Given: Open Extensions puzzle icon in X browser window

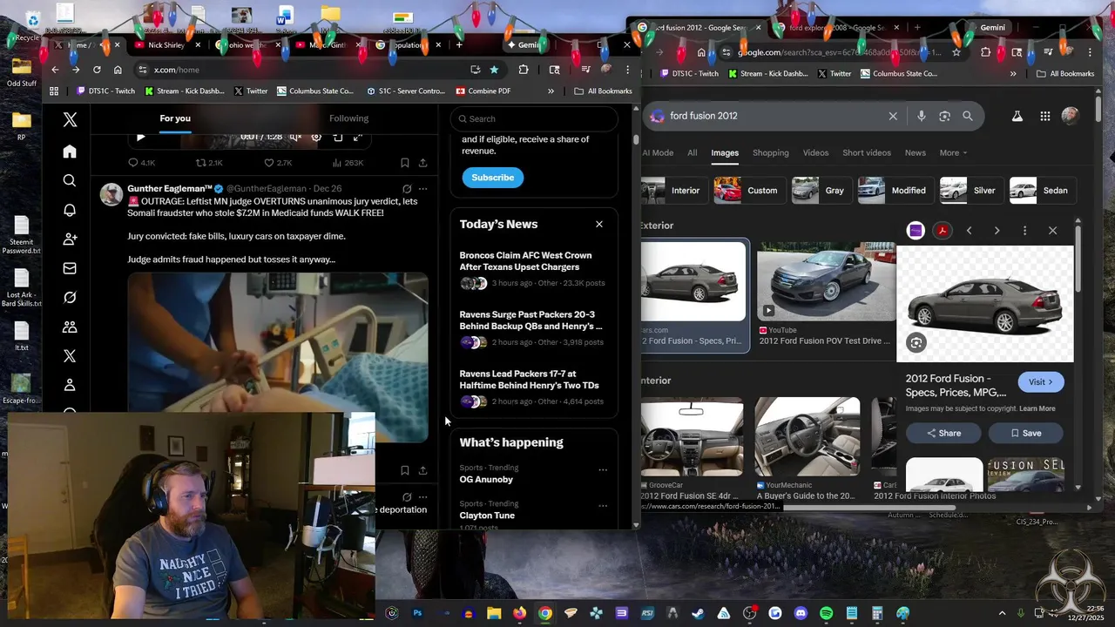Looking at the screenshot, I should click(524, 70).
